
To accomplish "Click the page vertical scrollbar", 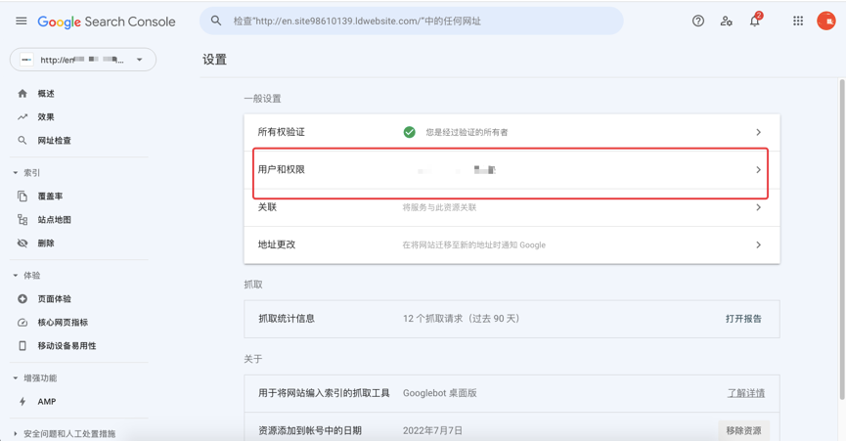I will (842, 240).
